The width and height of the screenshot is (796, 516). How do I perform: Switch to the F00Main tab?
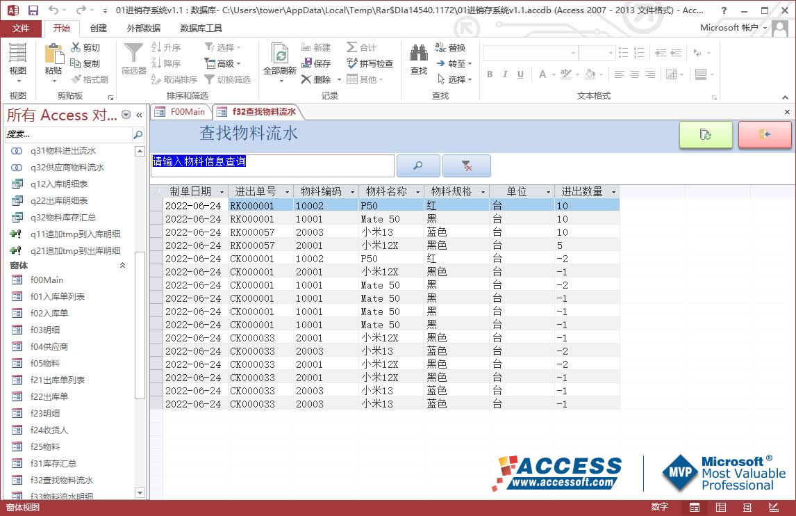pos(181,111)
